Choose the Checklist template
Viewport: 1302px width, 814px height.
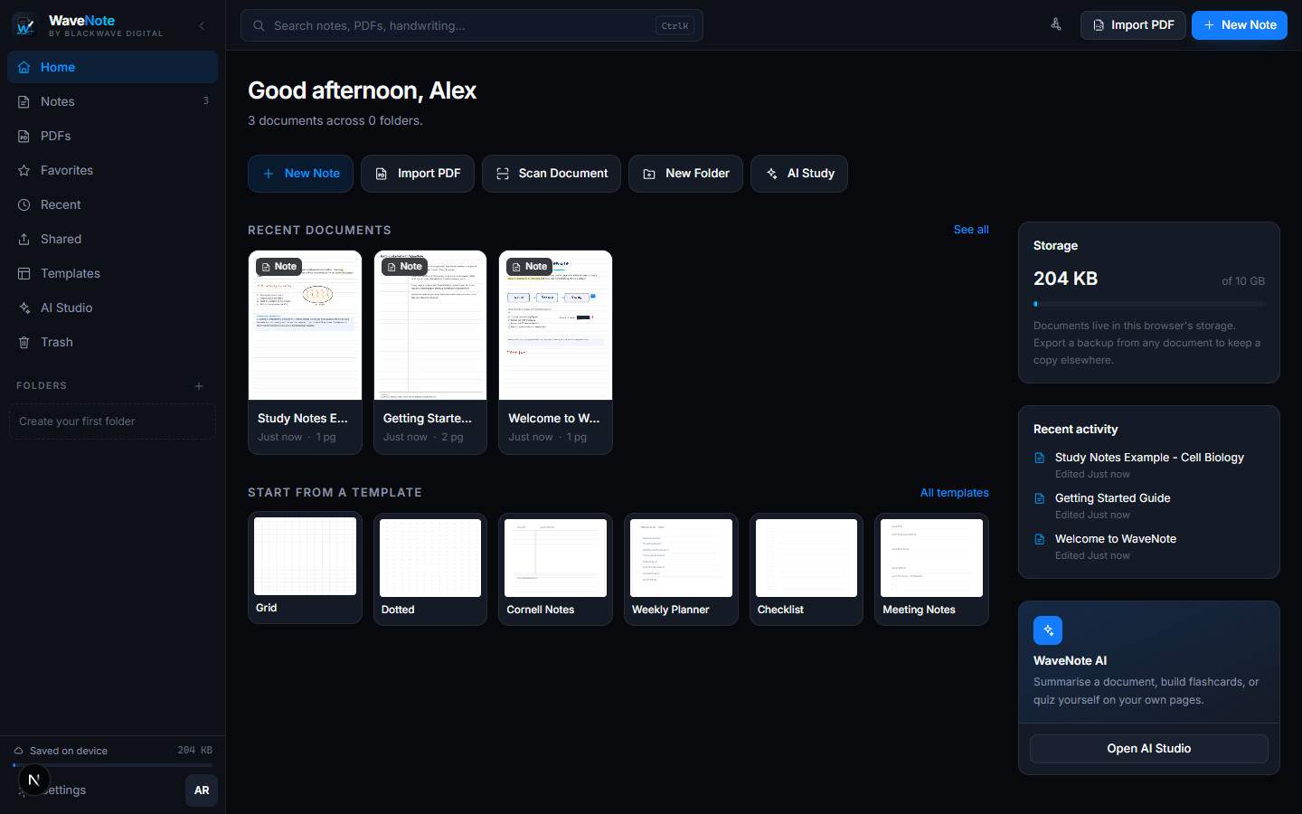click(807, 569)
